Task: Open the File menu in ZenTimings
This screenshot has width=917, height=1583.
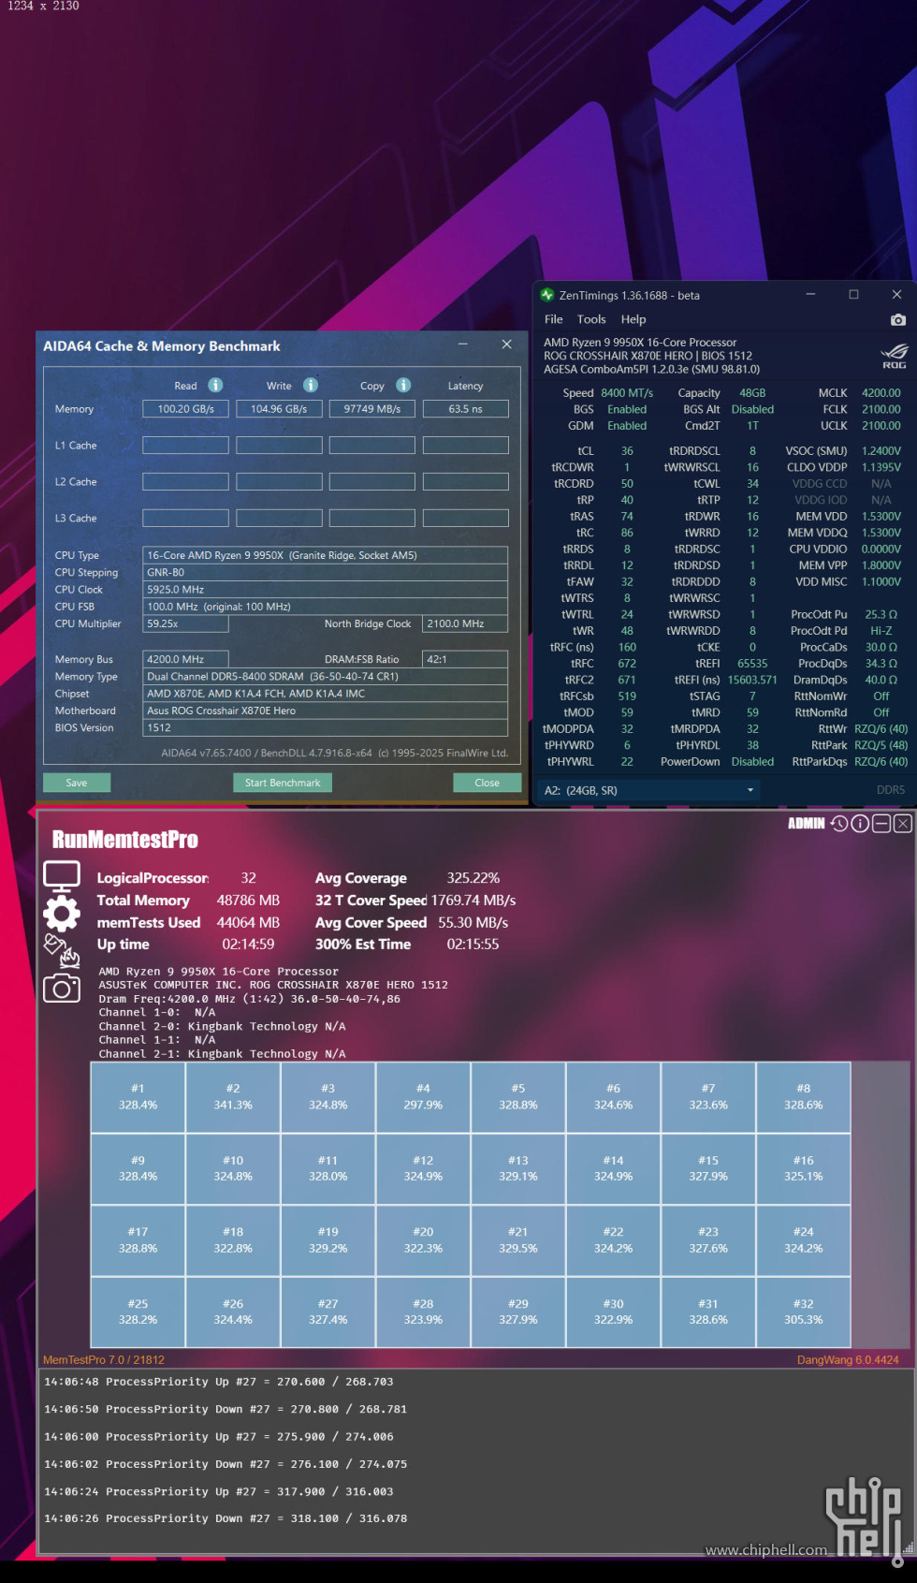Action: click(x=554, y=319)
